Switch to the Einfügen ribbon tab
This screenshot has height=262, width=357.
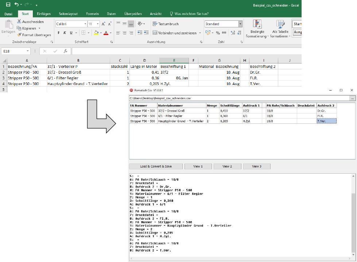[x=43, y=14]
